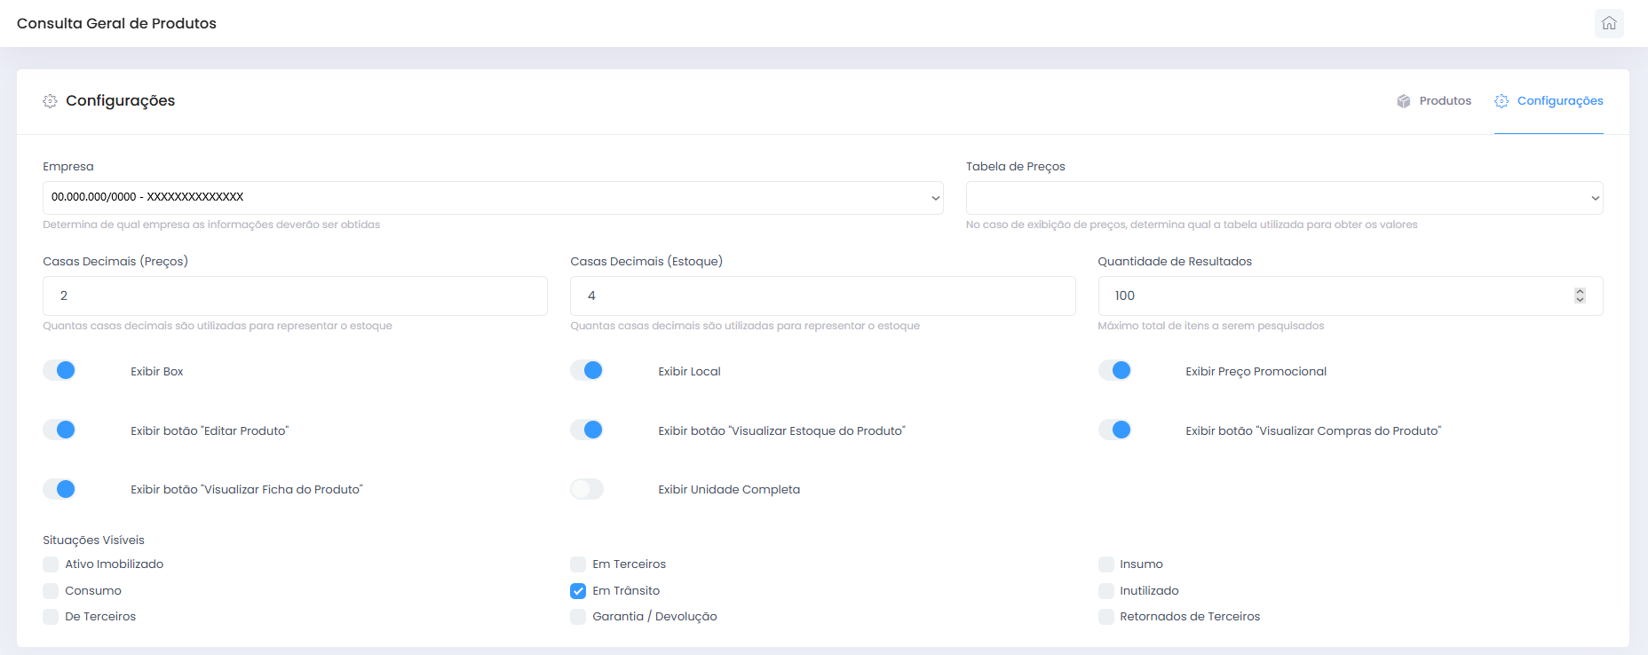Open the Empresa dropdown
This screenshot has height=655, width=1648.
coord(493,198)
